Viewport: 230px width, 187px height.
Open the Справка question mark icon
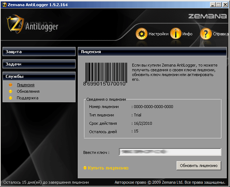click(x=206, y=33)
